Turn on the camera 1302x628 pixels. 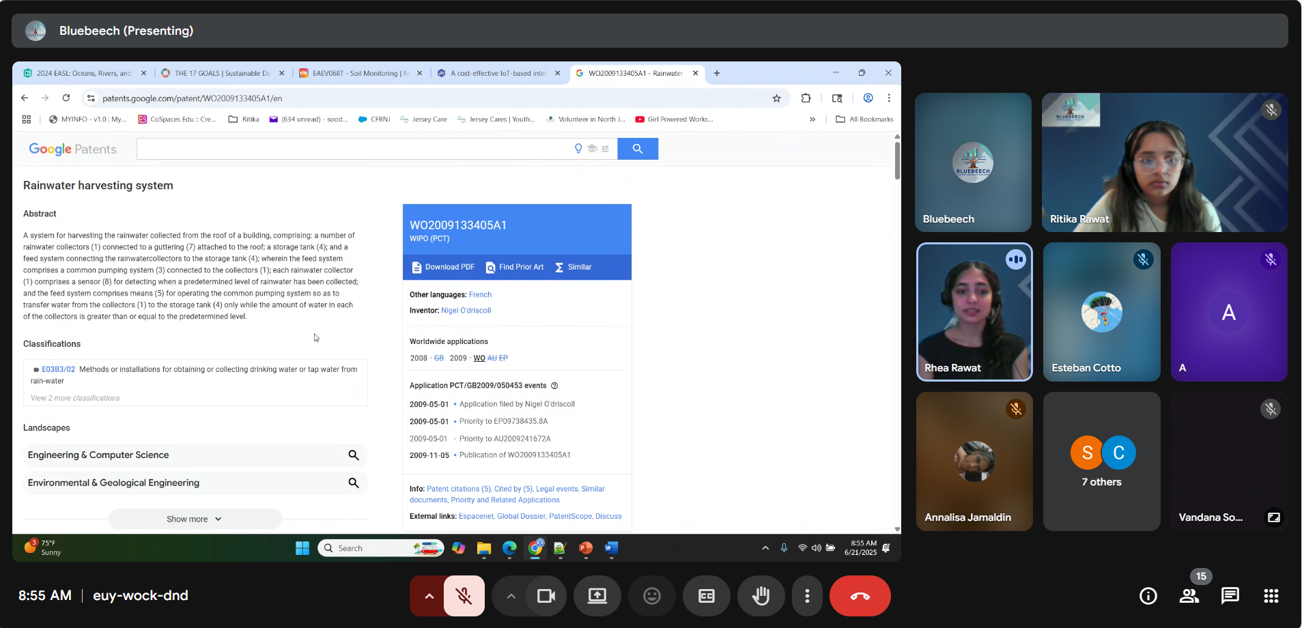[546, 595]
